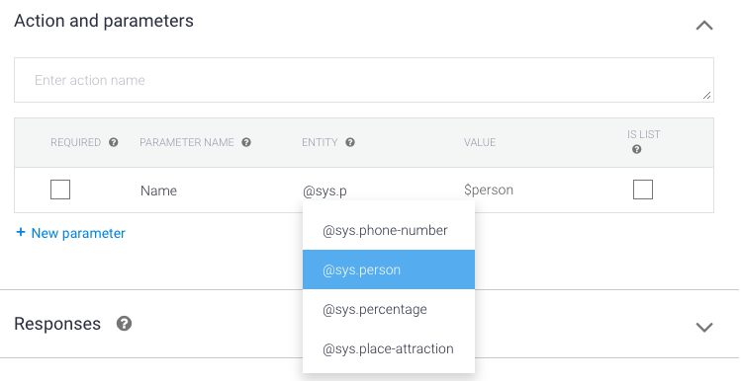This screenshot has width=741, height=381.
Task: Click the Responses section heading
Action: pos(57,324)
